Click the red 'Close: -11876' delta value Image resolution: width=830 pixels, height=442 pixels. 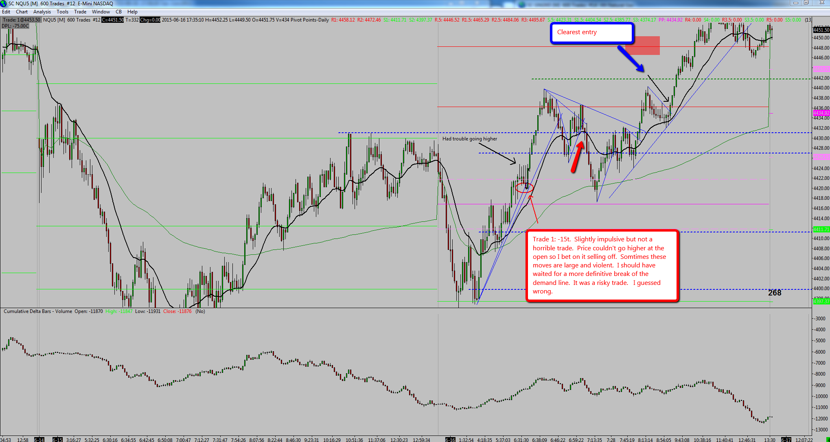coord(177,311)
